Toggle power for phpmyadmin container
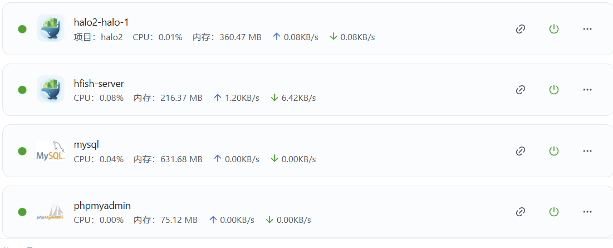Viewport: 613px width, 248px height. [x=553, y=212]
